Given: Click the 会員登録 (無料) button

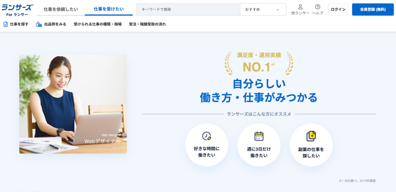Looking at the screenshot, I should 373,10.
